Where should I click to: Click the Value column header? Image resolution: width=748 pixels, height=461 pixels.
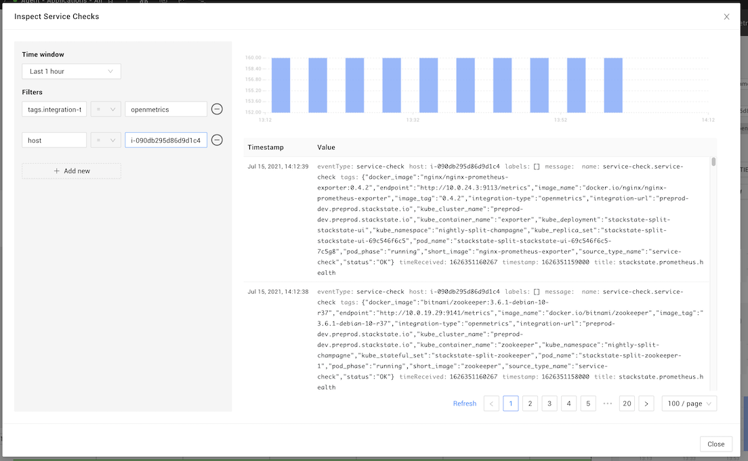[x=327, y=148]
